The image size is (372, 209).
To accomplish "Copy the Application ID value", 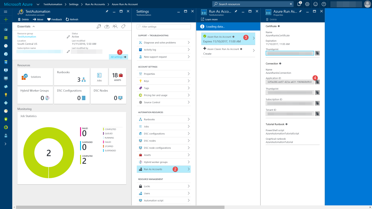I will pos(317,82).
